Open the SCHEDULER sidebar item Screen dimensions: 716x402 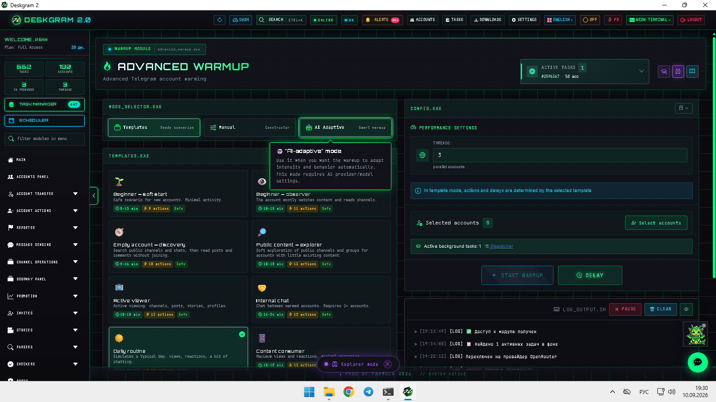(44, 120)
